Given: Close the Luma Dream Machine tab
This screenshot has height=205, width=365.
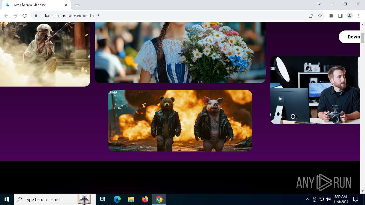Looking at the screenshot, I should click(x=66, y=5).
